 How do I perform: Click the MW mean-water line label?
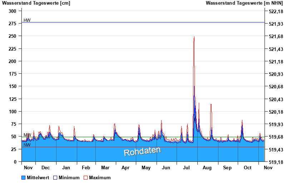27,135
